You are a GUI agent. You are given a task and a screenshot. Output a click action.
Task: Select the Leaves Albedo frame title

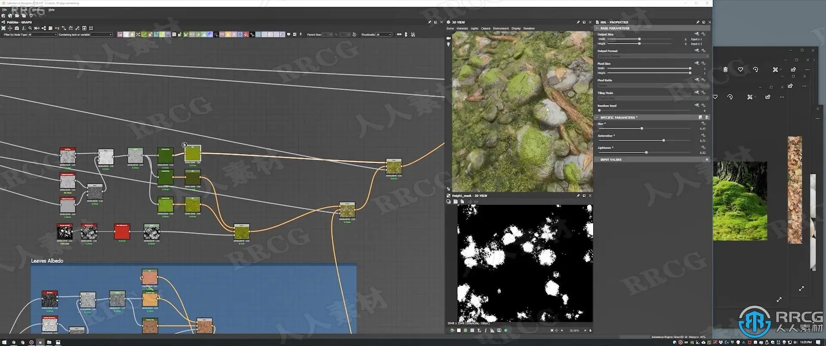tap(47, 261)
